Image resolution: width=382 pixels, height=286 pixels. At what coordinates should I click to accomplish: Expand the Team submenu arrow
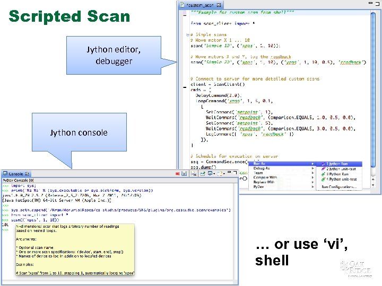(x=312, y=173)
